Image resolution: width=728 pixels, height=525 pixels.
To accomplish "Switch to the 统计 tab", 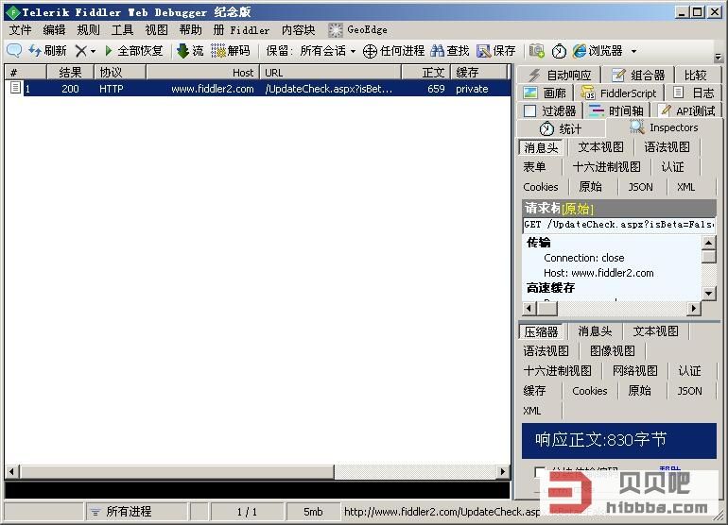I will click(x=561, y=128).
